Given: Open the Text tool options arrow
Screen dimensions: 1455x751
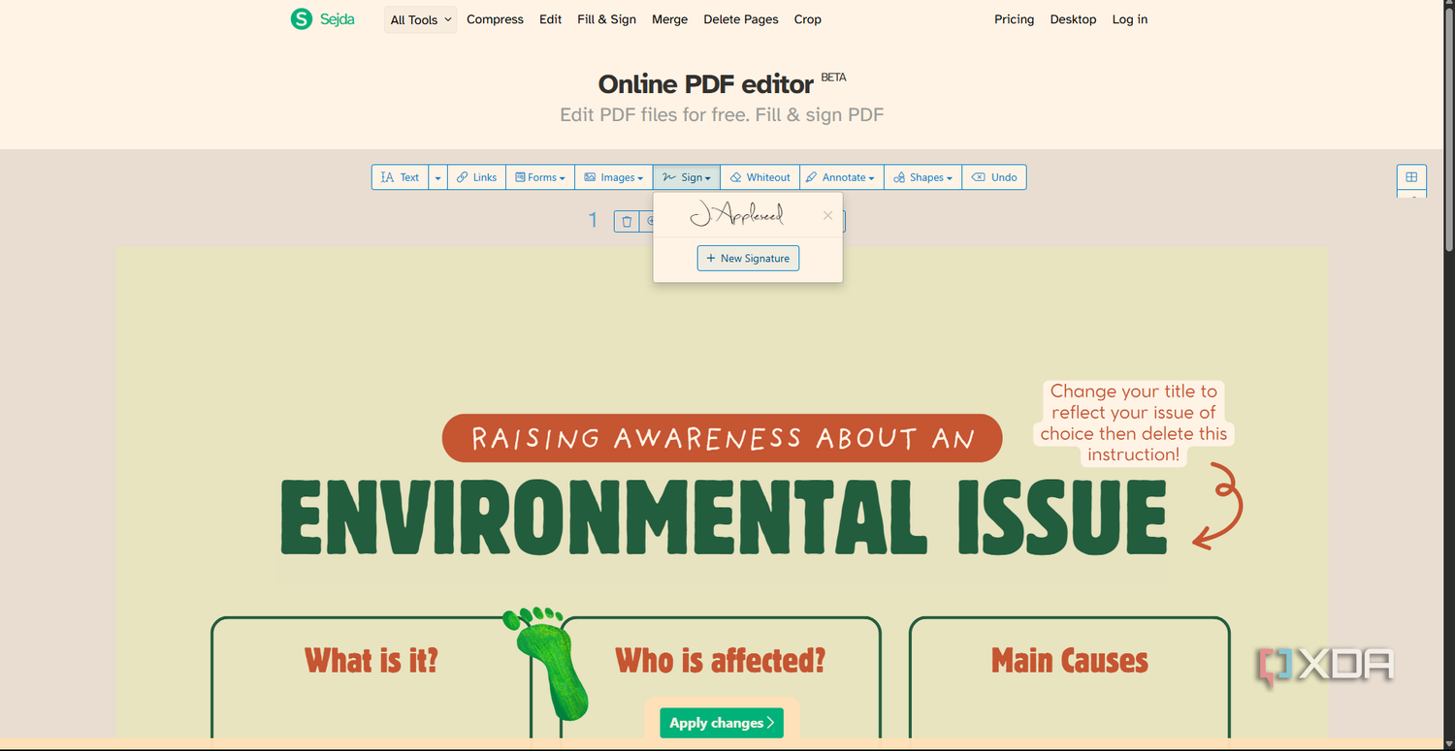Looking at the screenshot, I should point(437,177).
